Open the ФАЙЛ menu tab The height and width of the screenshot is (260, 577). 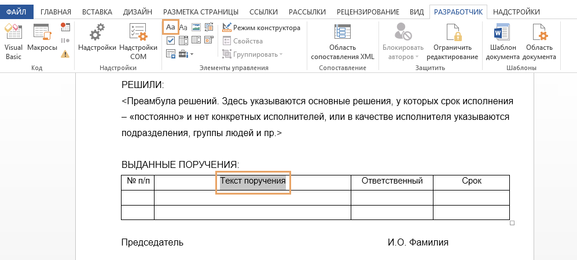pyautogui.click(x=17, y=12)
